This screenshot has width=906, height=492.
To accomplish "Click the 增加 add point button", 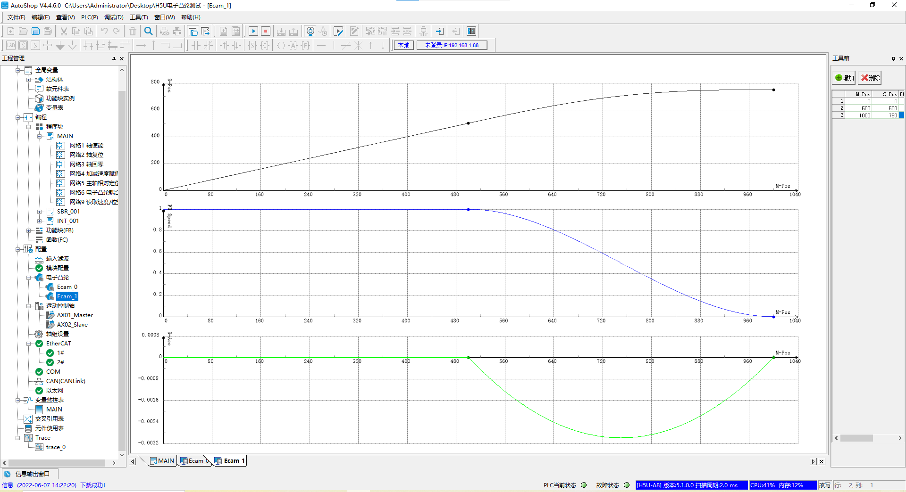I will tap(844, 78).
